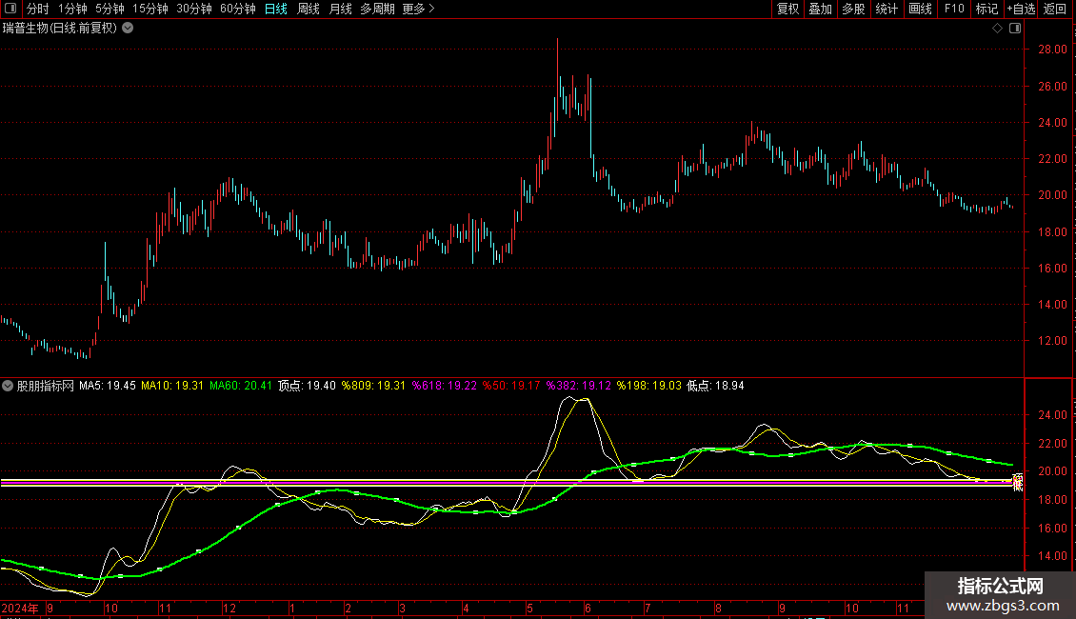This screenshot has height=619, width=1076.
Task: Activate the 画线 drawing tool
Action: 920,9
